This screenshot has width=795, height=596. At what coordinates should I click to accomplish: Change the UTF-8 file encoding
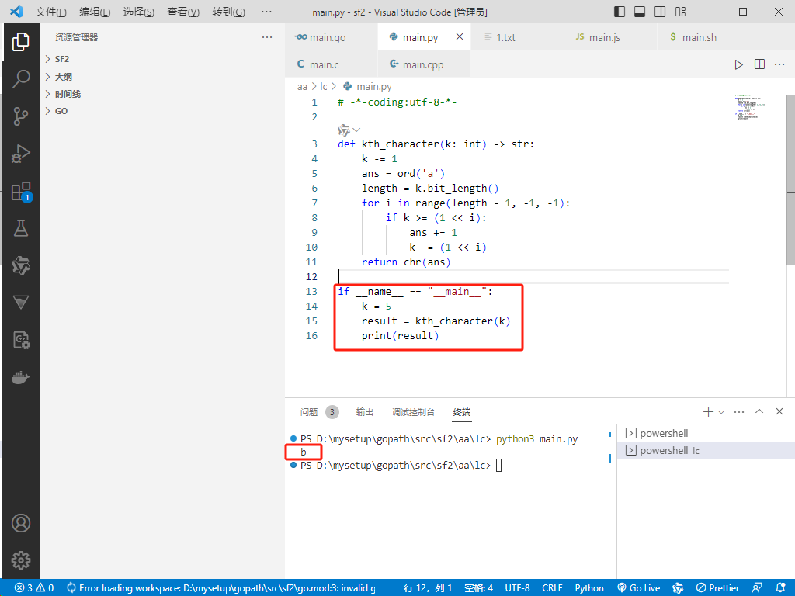[517, 588]
